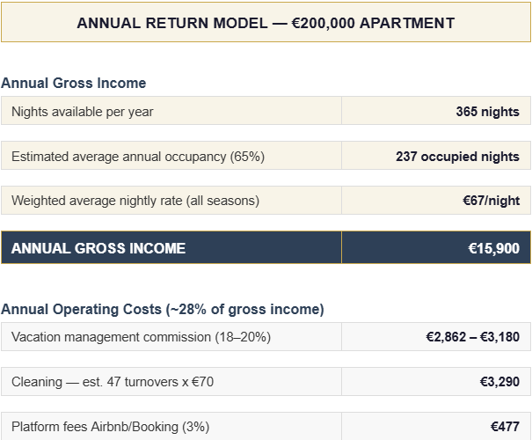Click the €200,000 APARTMENT text in title
532x440 pixels.
click(373, 23)
